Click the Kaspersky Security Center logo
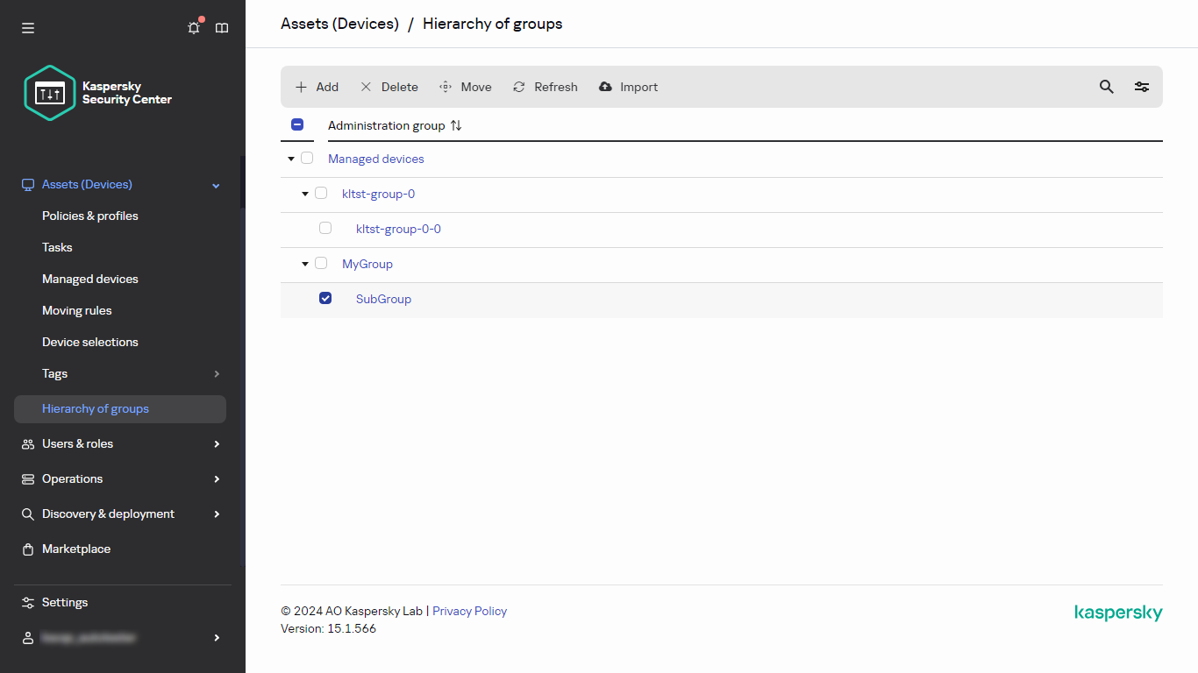 click(x=97, y=93)
